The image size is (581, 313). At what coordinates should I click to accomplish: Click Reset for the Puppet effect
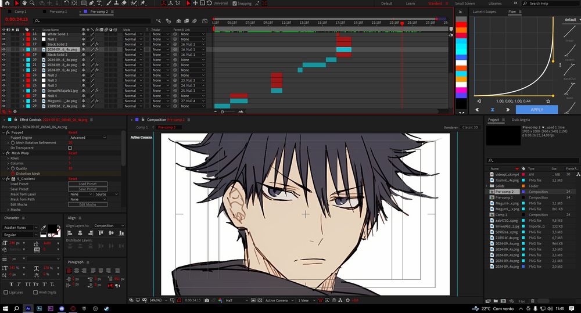(73, 132)
